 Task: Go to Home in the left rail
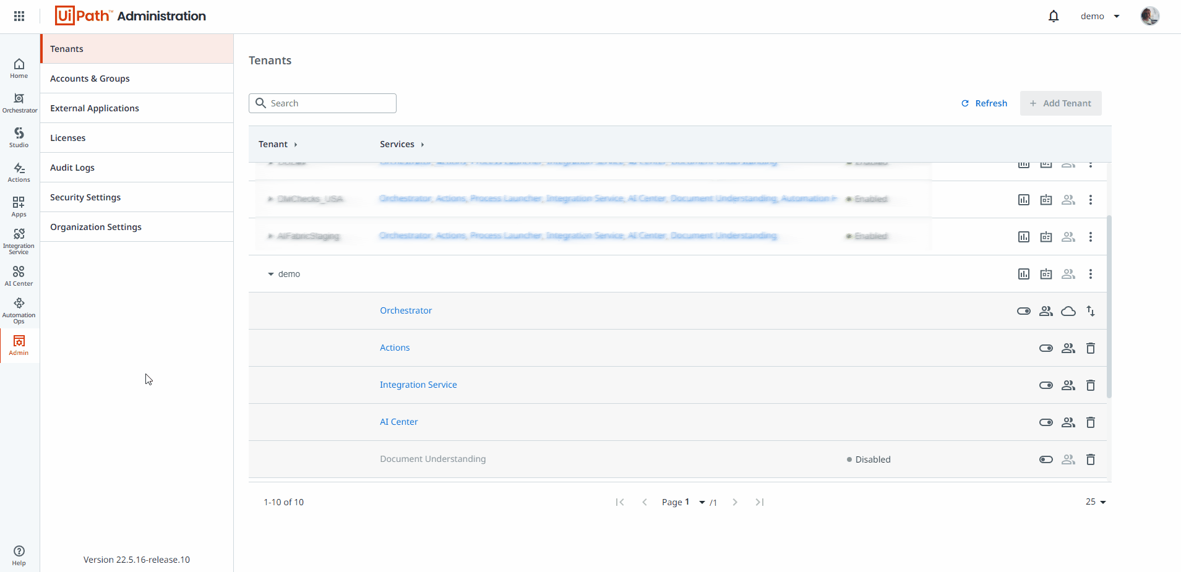coord(19,68)
